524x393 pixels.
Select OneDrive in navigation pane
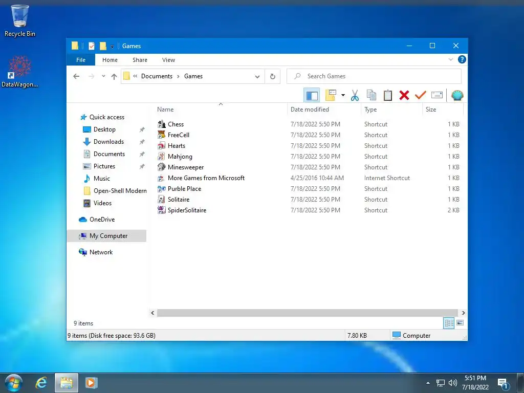pos(102,220)
